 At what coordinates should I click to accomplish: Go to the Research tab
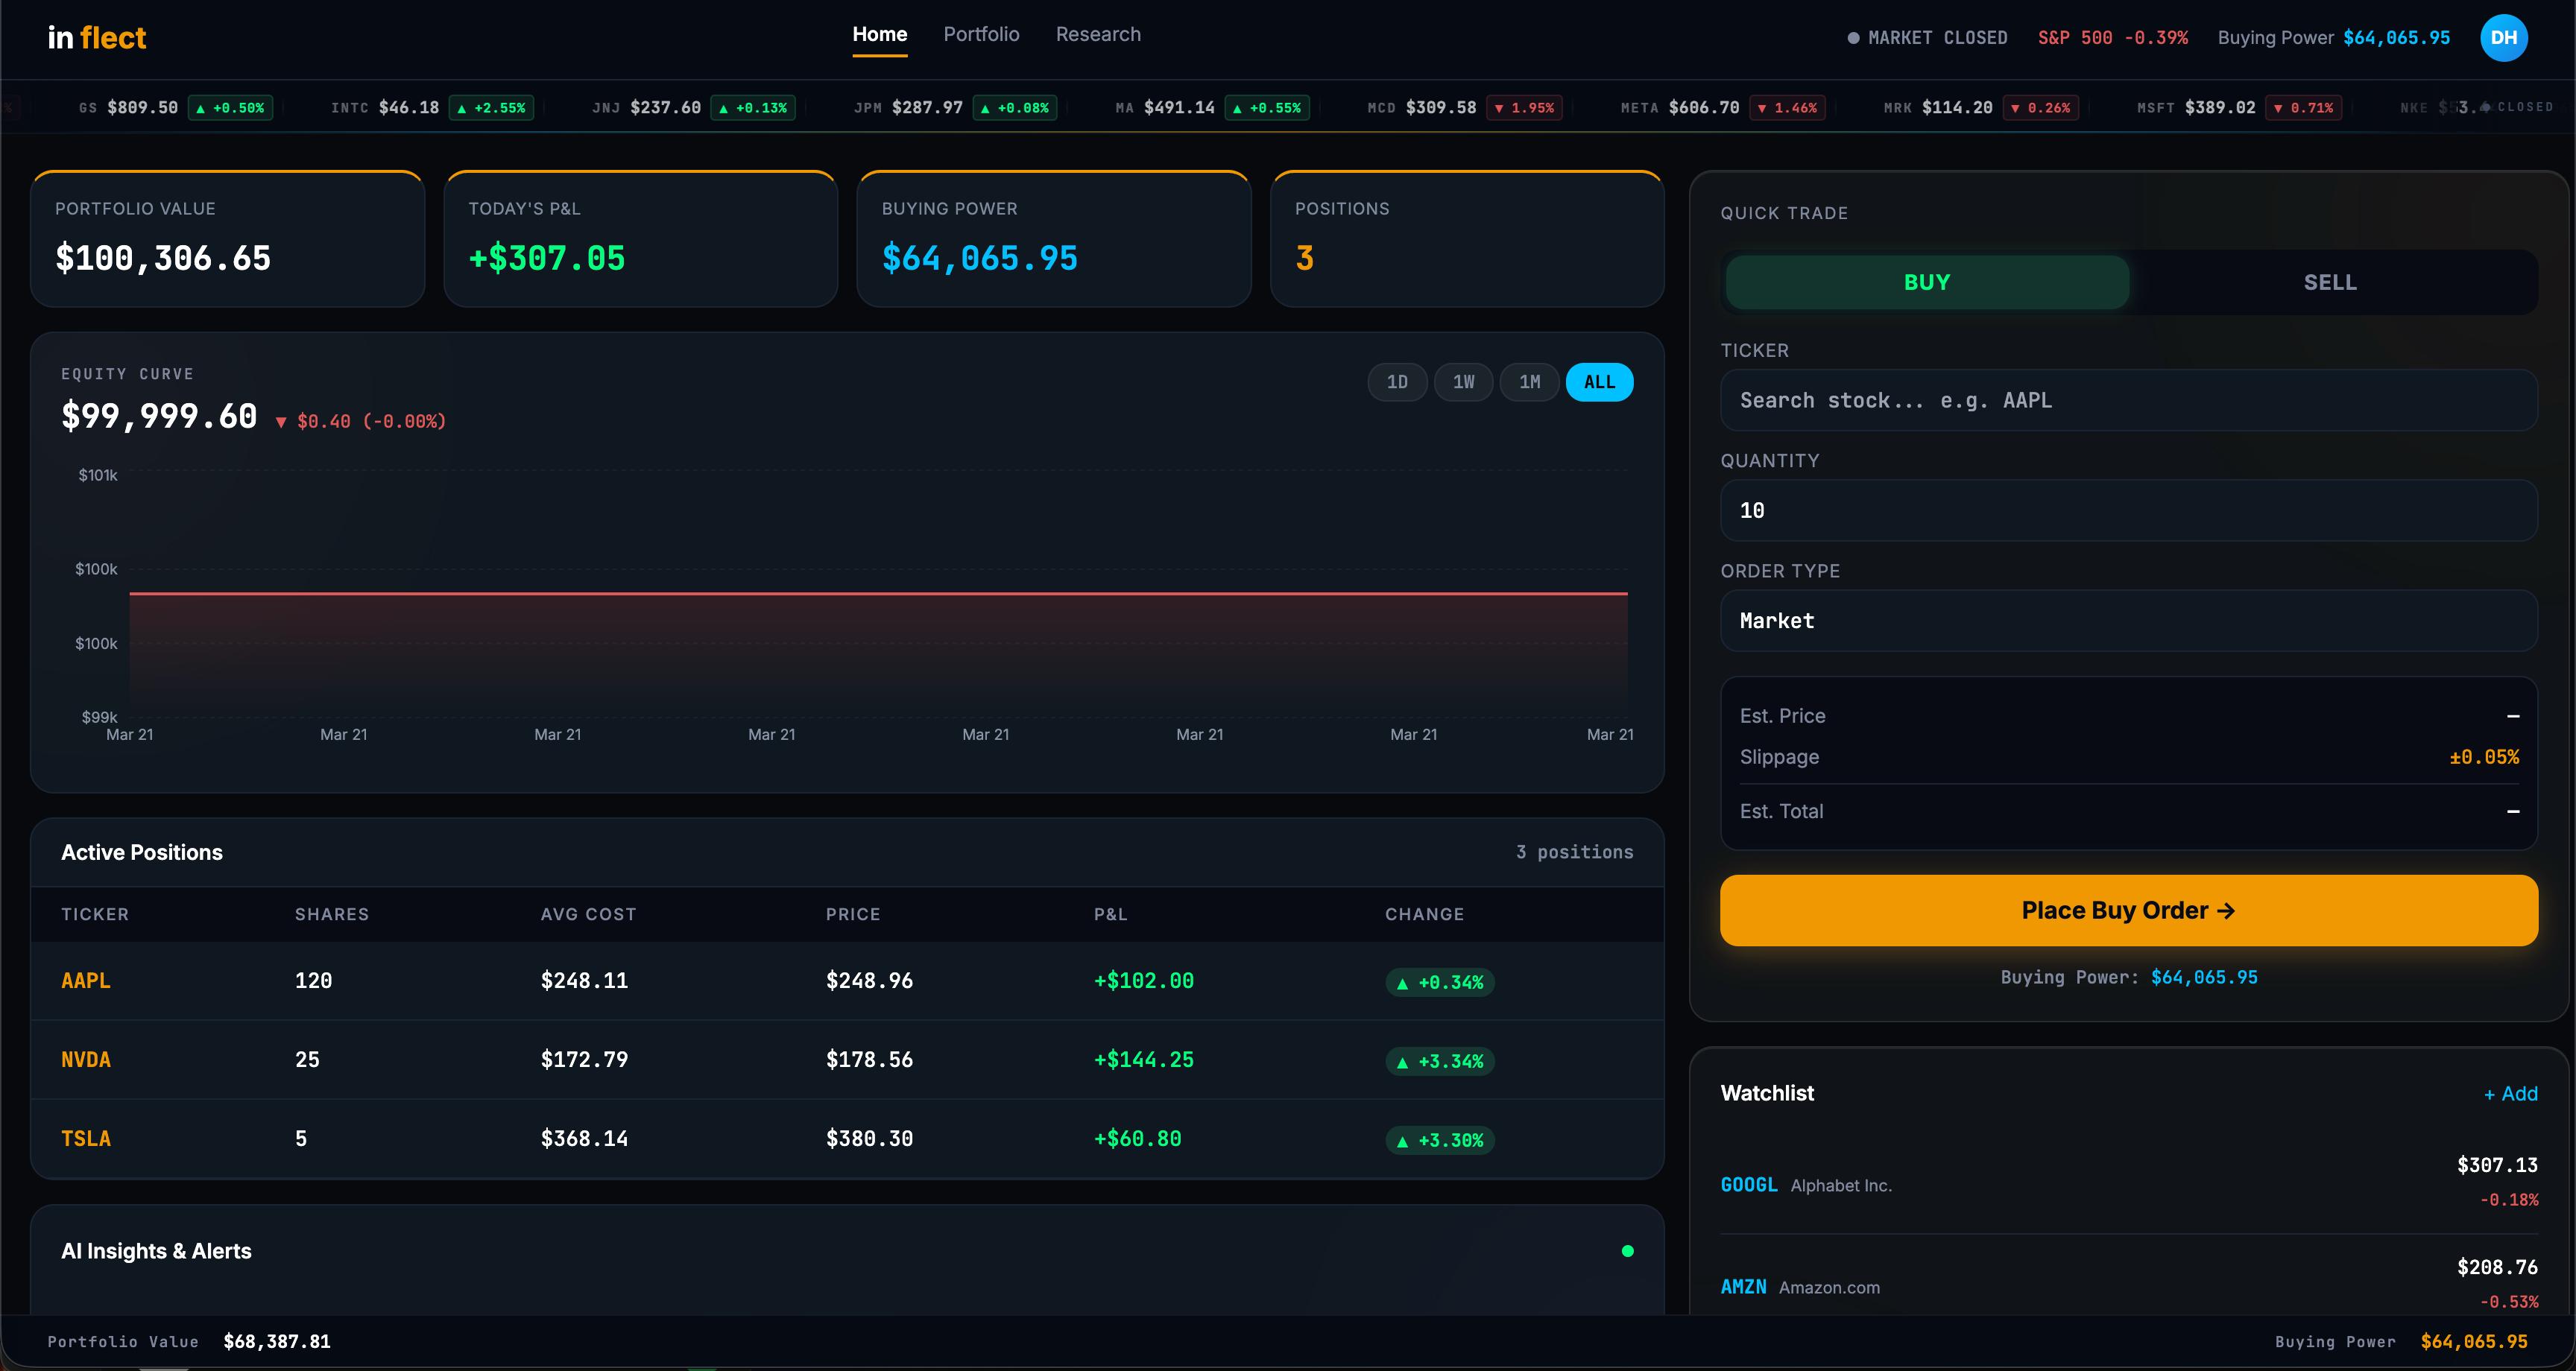point(1098,35)
